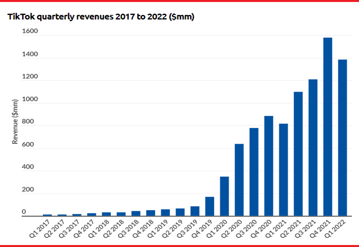Click the 'Q3 2017' x-axis label
Image resolution: width=359 pixels, height=247 pixels.
point(69,228)
